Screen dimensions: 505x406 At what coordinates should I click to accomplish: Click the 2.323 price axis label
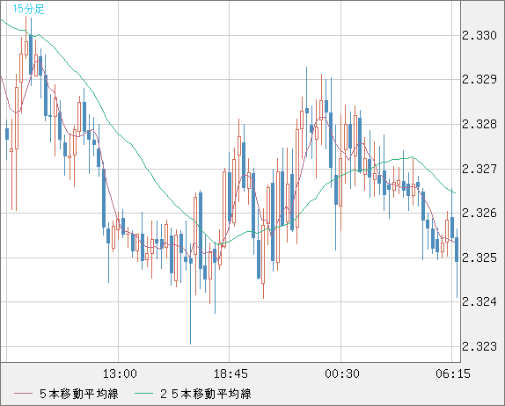pyautogui.click(x=479, y=346)
